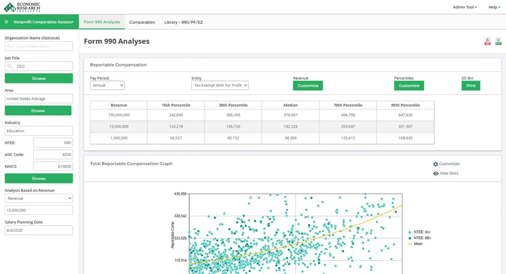
Task: Export analysis as PDF
Action: 487,41
